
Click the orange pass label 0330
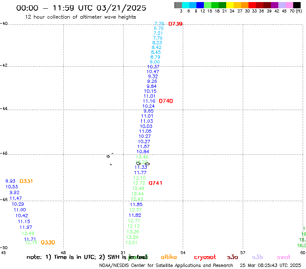click(48, 243)
